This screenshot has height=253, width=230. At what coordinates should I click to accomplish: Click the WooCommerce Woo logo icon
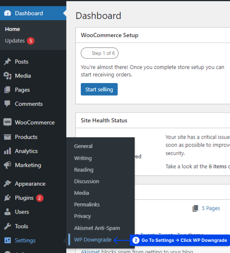[7, 122]
